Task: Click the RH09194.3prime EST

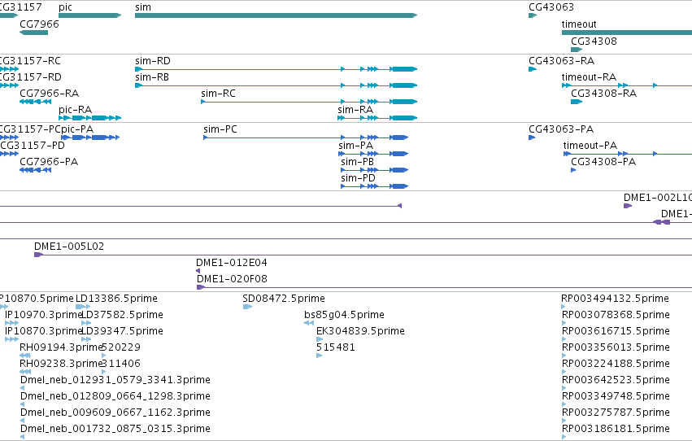Action: pos(25,356)
